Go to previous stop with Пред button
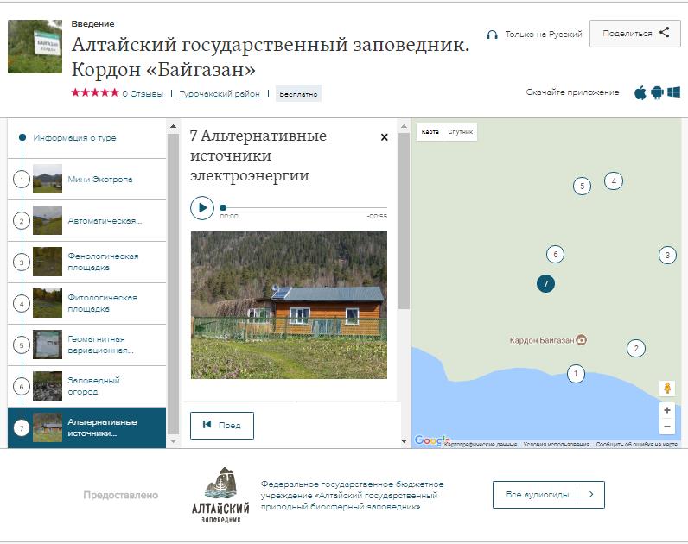 [222, 425]
